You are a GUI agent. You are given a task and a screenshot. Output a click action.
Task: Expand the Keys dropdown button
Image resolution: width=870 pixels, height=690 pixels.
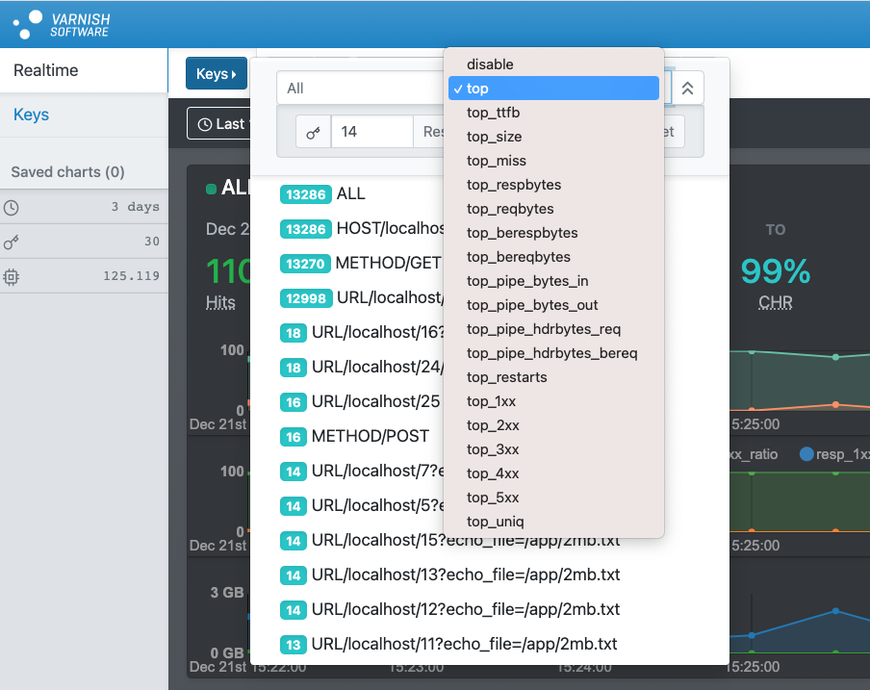point(216,73)
